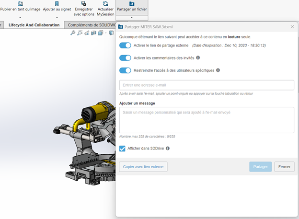Click the Ajouter au signet bookmark icon
Screen dimensions: 299x219
pyautogui.click(x=57, y=4)
